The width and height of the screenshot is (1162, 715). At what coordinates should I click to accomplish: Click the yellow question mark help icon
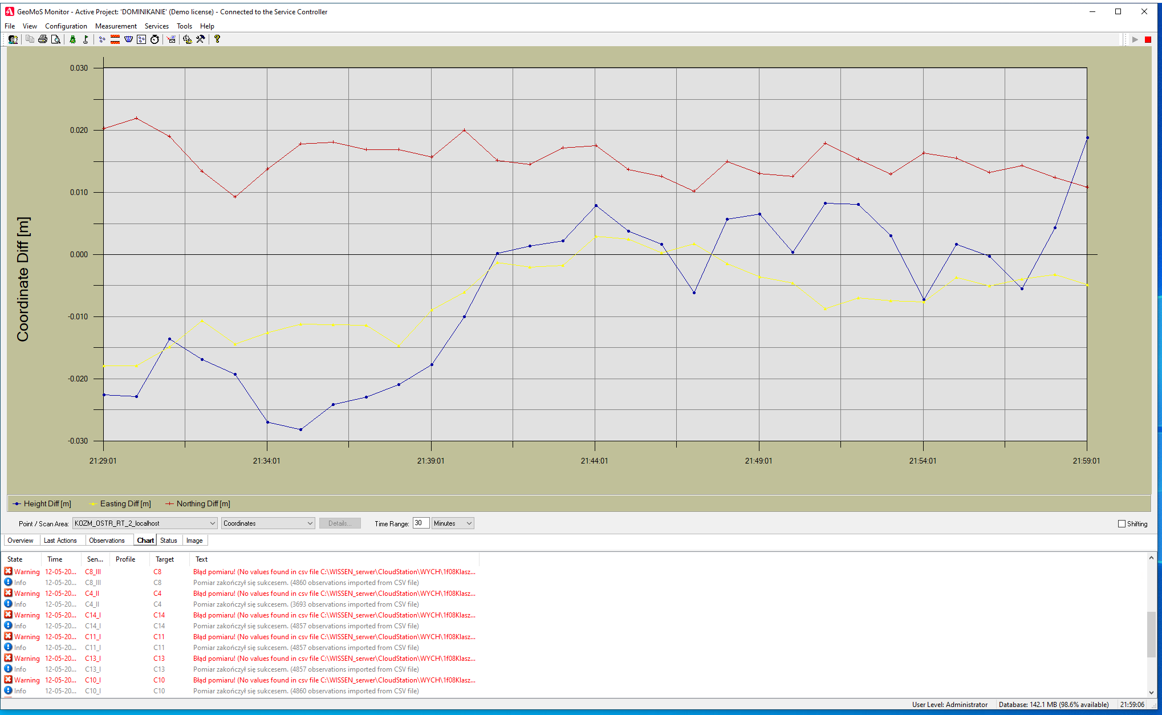(x=217, y=39)
